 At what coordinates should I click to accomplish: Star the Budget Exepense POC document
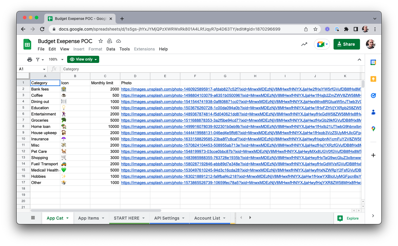101,41
